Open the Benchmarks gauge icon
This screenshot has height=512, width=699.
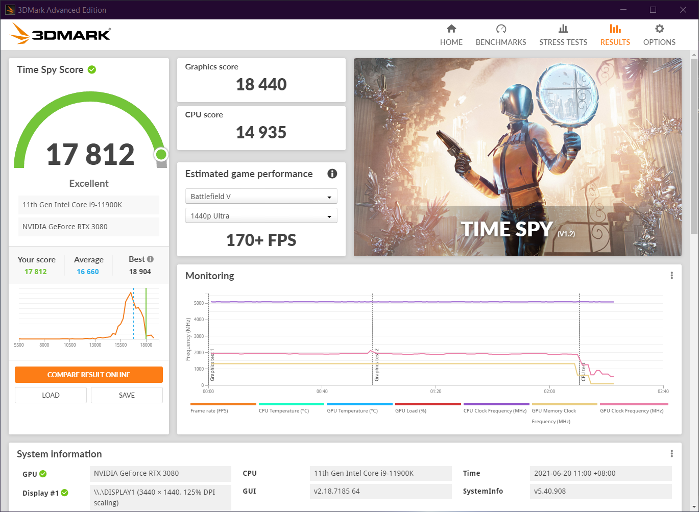pos(501,29)
